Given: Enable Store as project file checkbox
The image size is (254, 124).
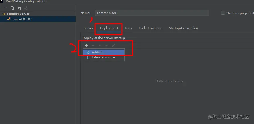Looking at the screenshot, I should point(223,13).
